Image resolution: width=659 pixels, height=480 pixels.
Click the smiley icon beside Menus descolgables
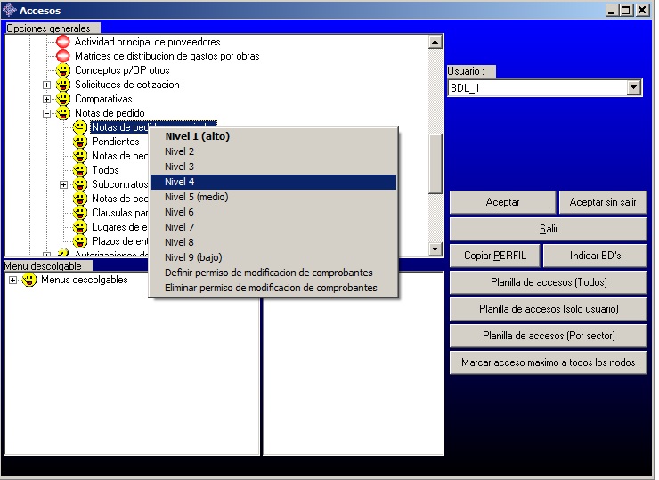point(29,280)
